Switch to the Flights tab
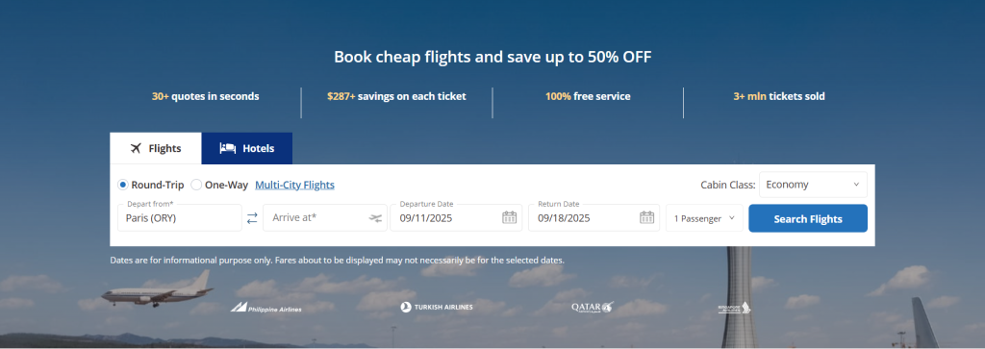985x349 pixels. [x=156, y=149]
